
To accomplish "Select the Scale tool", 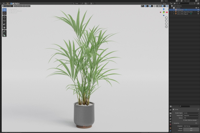I will [4, 24].
